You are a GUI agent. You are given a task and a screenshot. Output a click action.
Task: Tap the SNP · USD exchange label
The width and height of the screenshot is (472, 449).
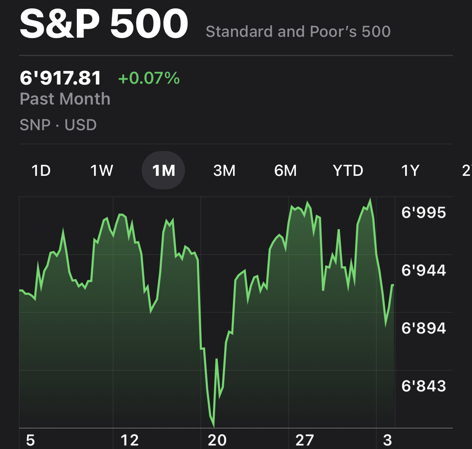pyautogui.click(x=58, y=125)
